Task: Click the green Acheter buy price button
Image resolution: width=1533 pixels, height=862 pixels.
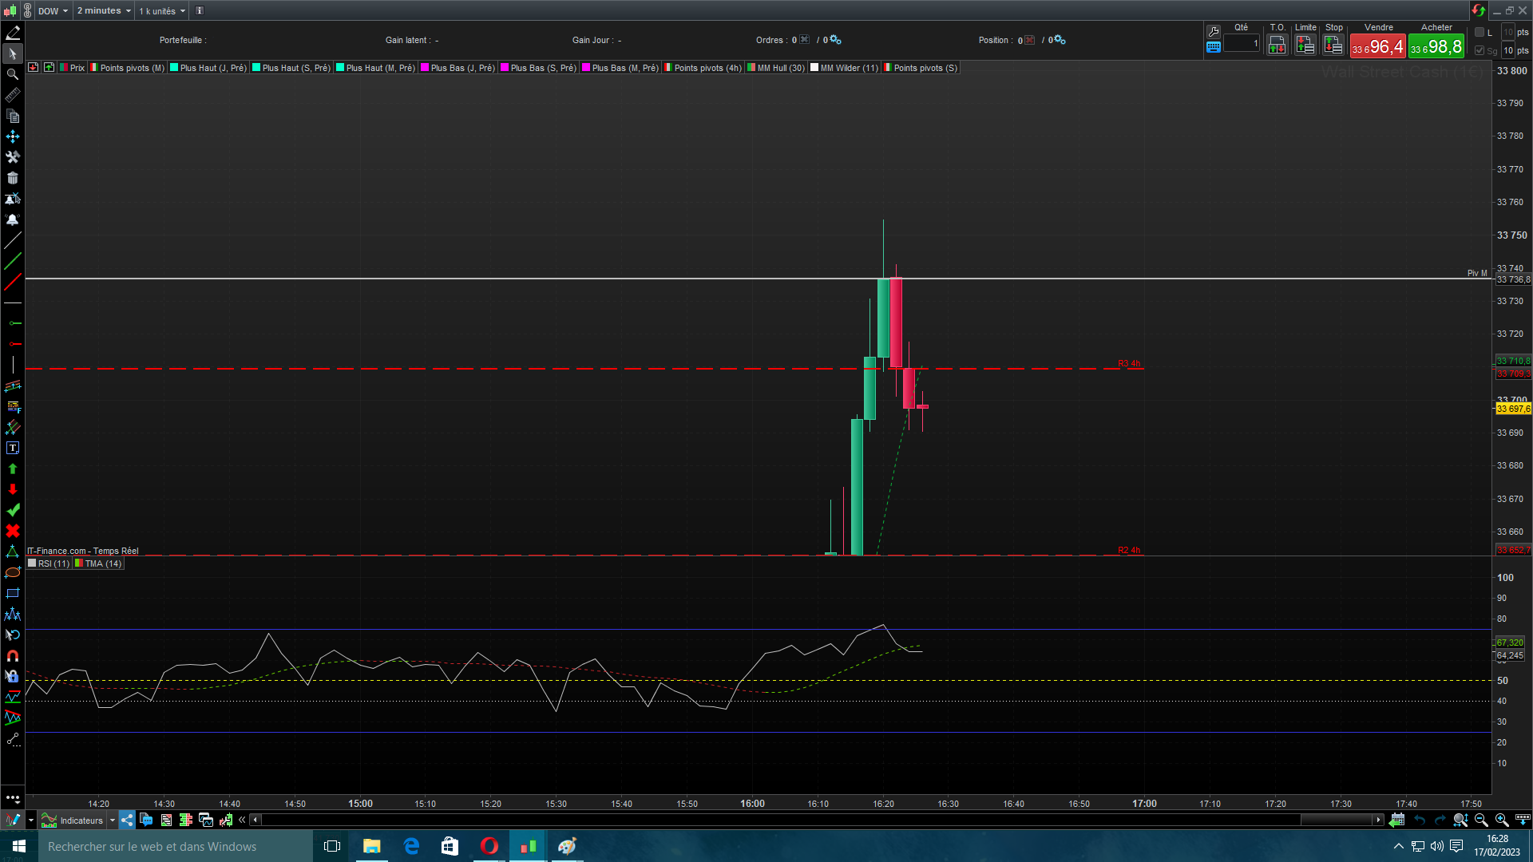Action: pyautogui.click(x=1436, y=47)
